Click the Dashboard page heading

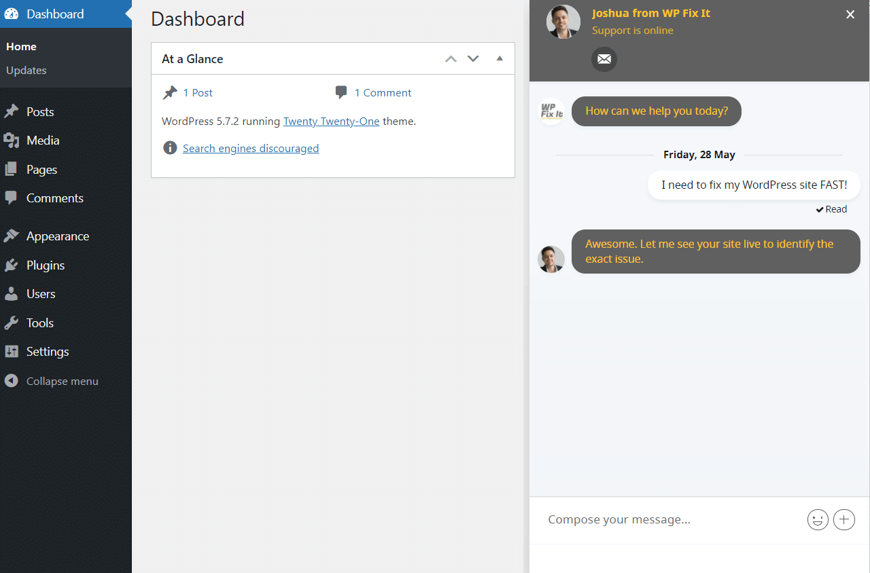(x=198, y=19)
